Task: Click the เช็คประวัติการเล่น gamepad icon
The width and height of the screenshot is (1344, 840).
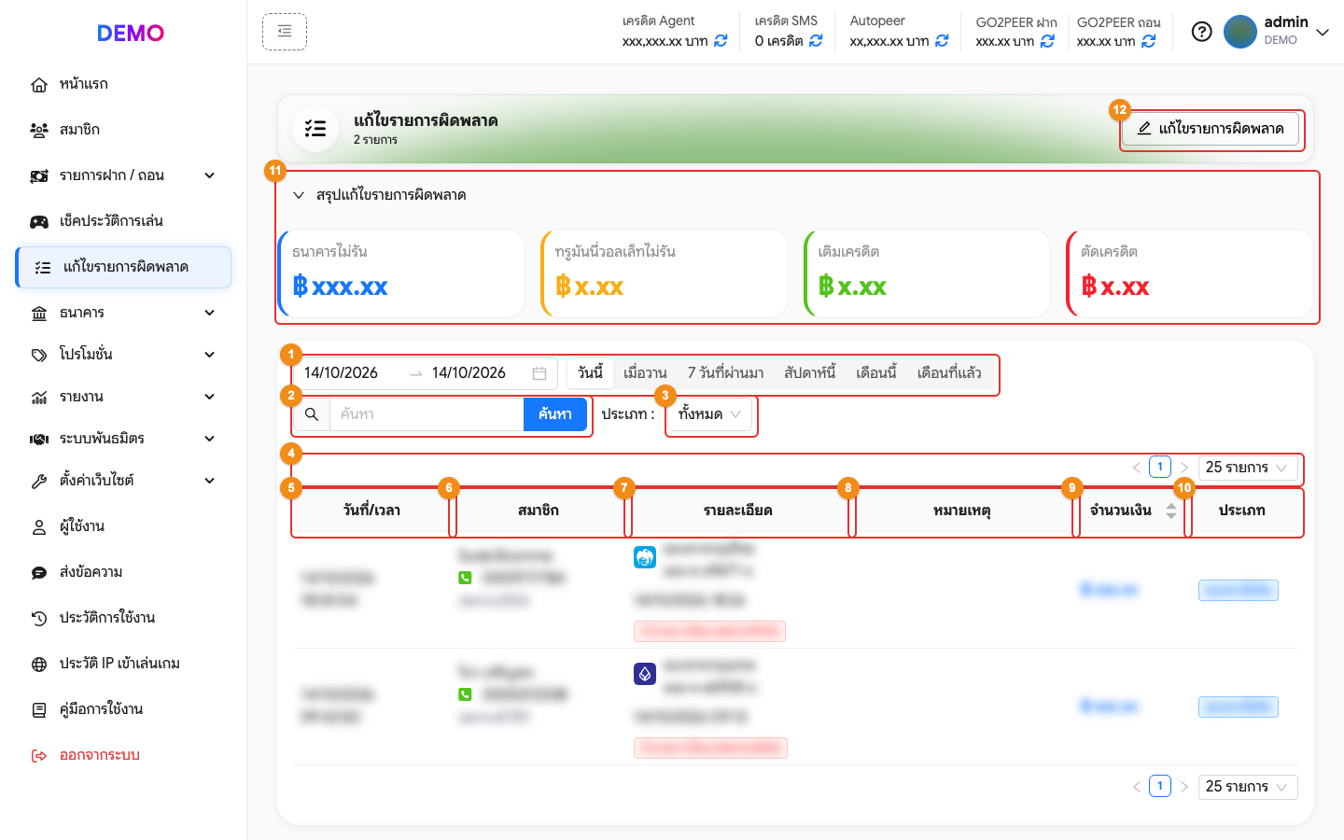Action: click(39, 222)
